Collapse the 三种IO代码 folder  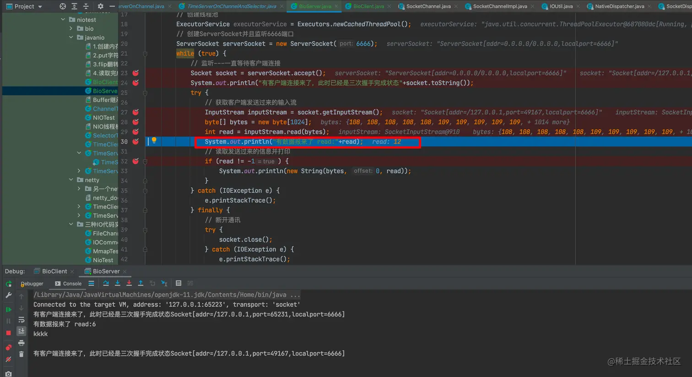(x=71, y=224)
